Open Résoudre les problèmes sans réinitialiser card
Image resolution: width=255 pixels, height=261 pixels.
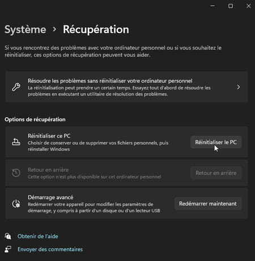[x=126, y=87]
